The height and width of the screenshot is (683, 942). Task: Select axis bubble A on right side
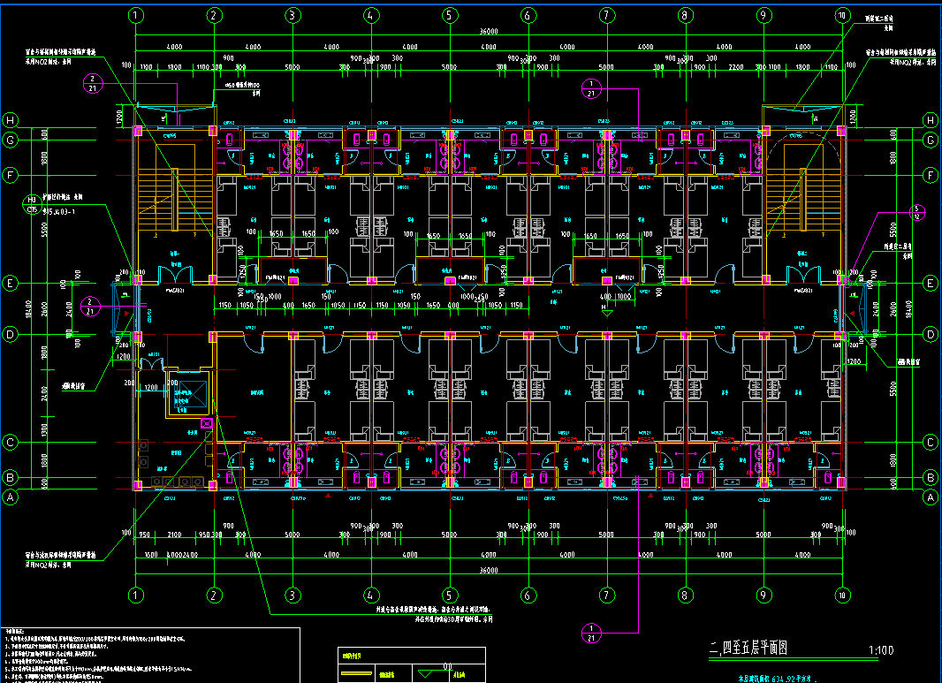coord(930,497)
